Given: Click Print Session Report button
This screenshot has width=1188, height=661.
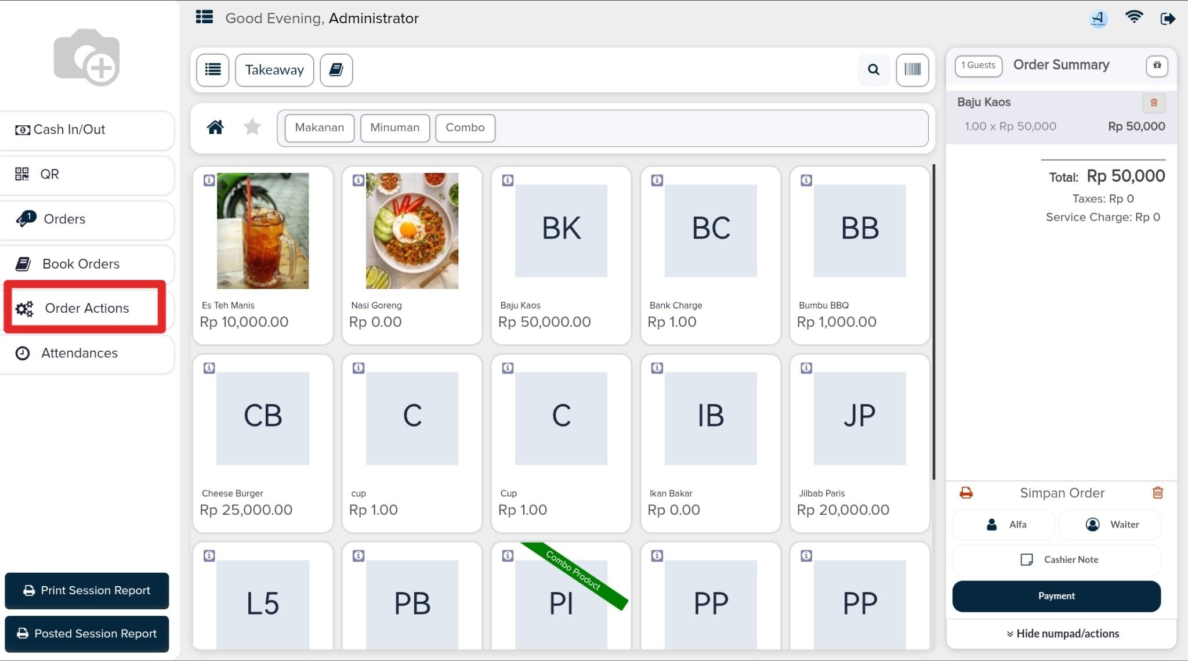Looking at the screenshot, I should [x=87, y=591].
